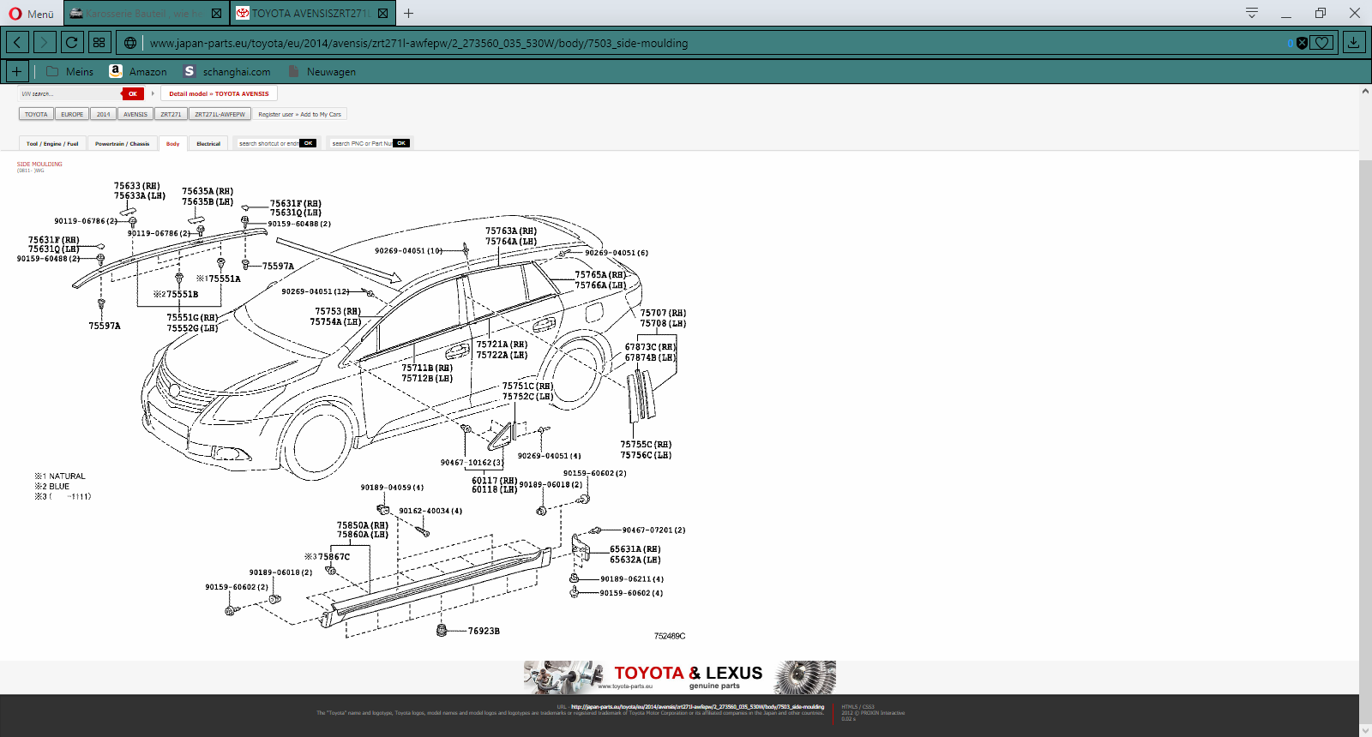Click part number 75551G (RH) label
This screenshot has width=1372, height=737.
point(192,318)
